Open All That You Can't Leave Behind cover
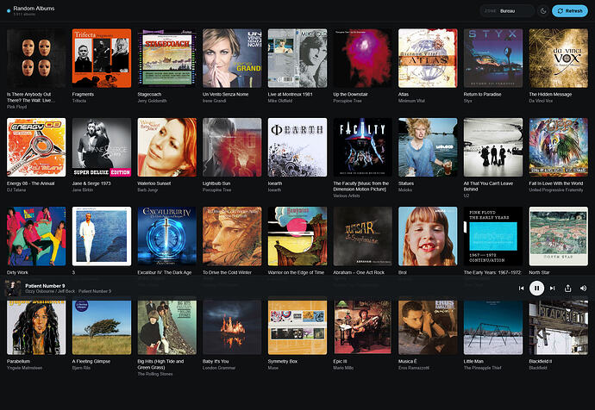Image resolution: width=595 pixels, height=410 pixels. [x=493, y=147]
